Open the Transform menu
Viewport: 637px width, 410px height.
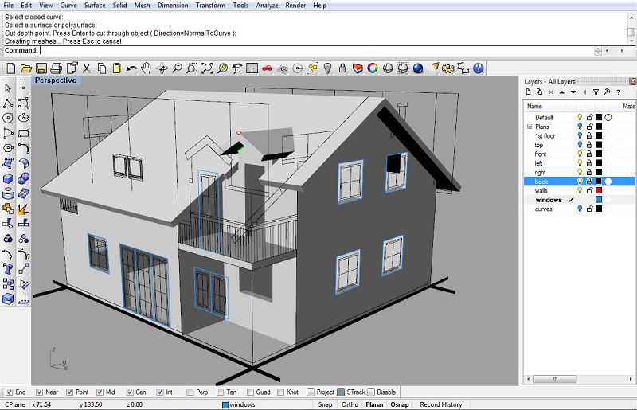pos(210,6)
